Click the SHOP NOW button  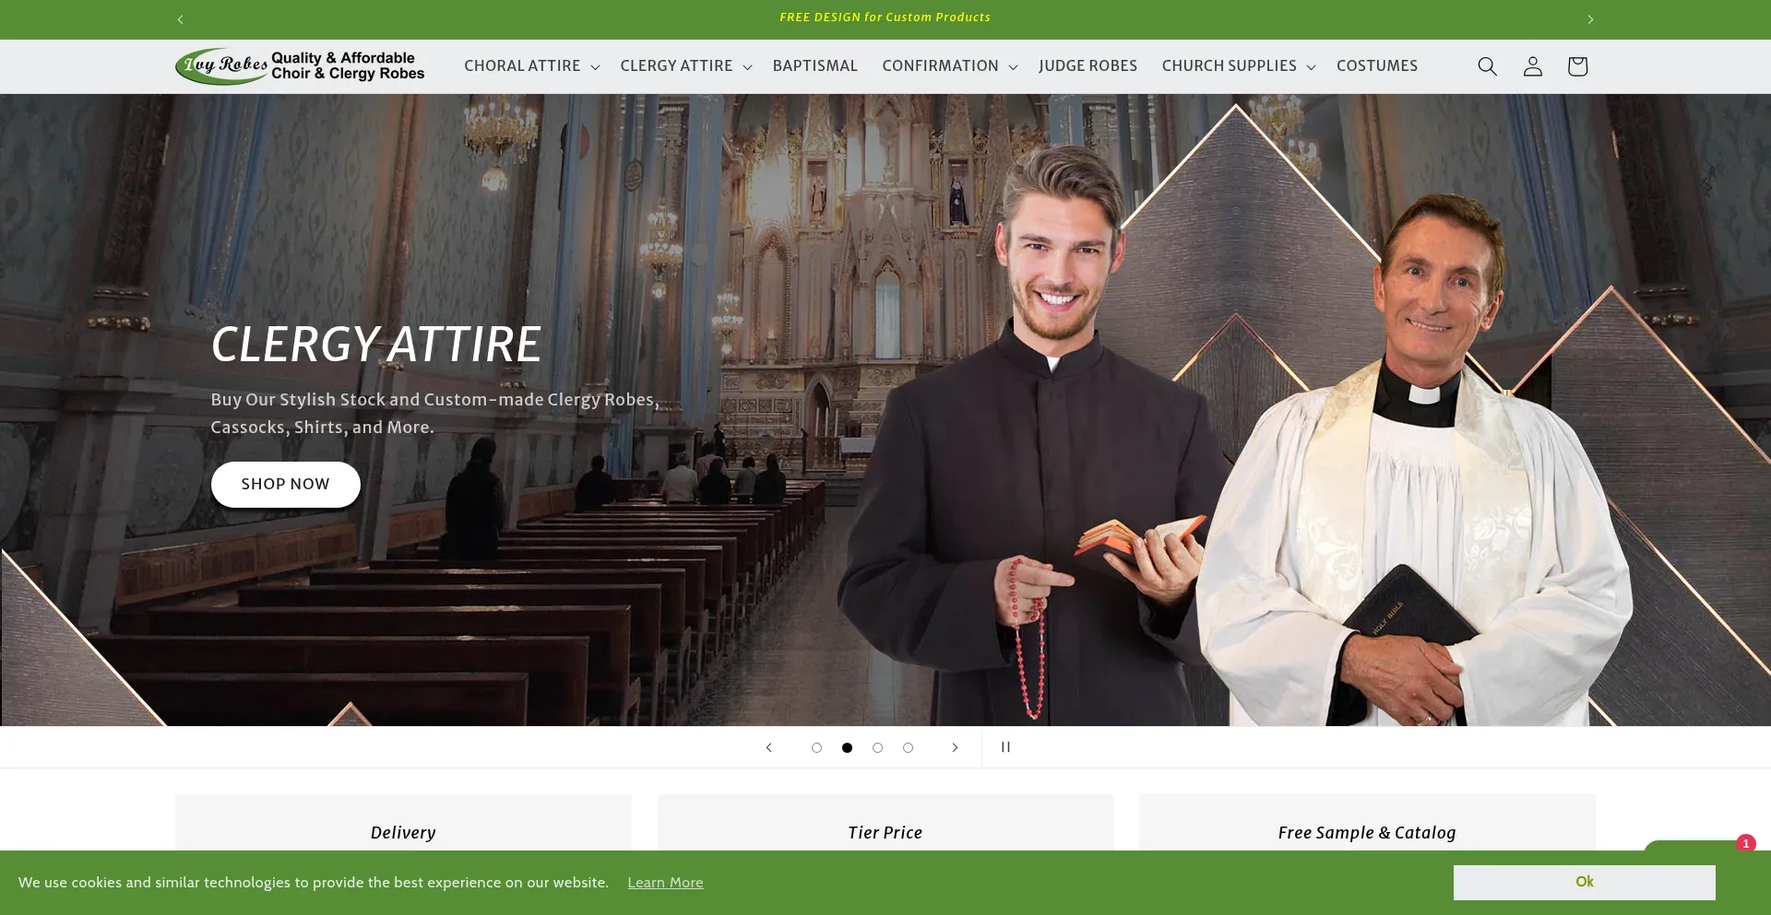[x=285, y=484]
